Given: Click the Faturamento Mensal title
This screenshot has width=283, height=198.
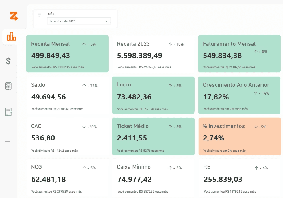Looking at the screenshot, I should click(x=229, y=44).
